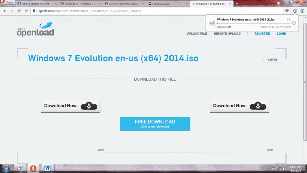Open media player taskbar icon
The image size is (307, 173).
tap(19, 168)
